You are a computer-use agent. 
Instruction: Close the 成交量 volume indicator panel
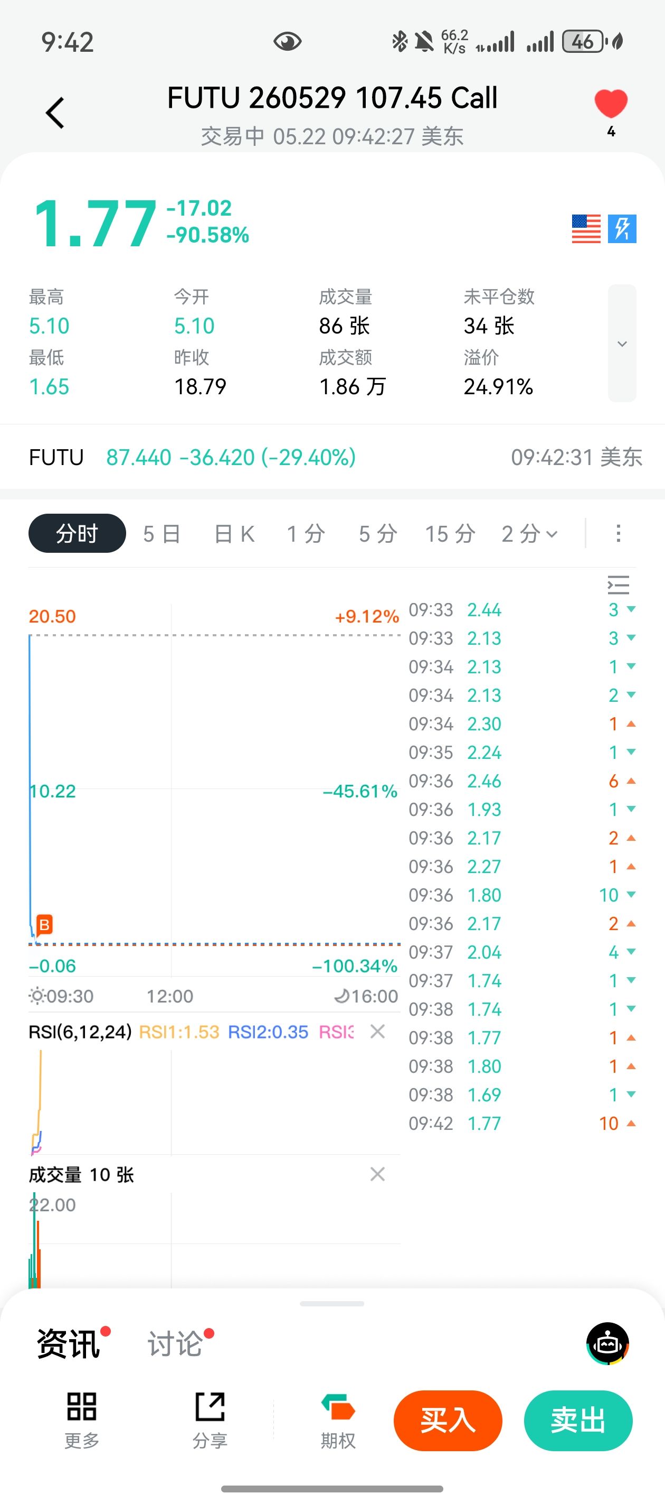(378, 1174)
